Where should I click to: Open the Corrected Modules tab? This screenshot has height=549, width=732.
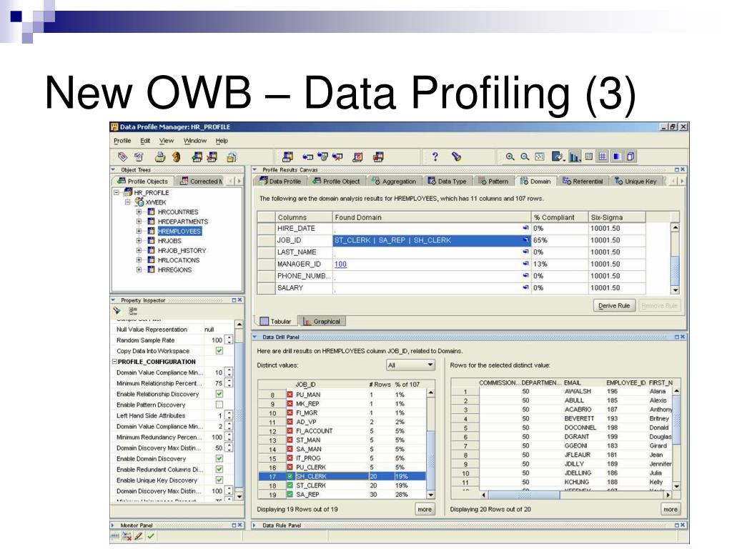coord(201,181)
